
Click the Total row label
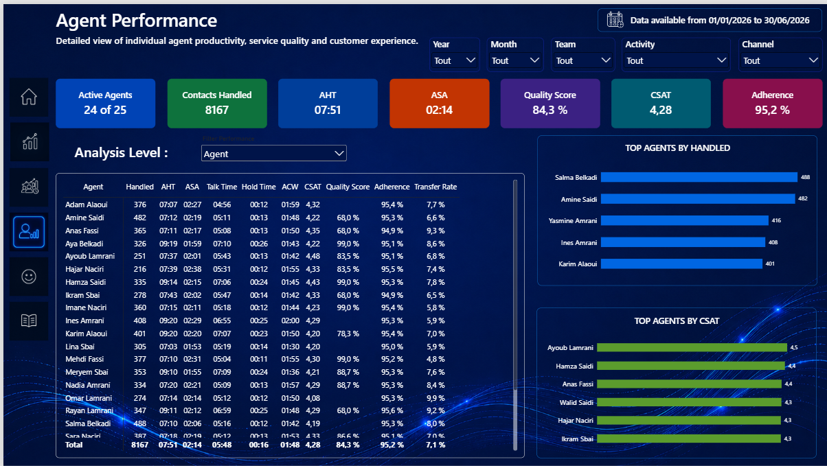pos(73,445)
